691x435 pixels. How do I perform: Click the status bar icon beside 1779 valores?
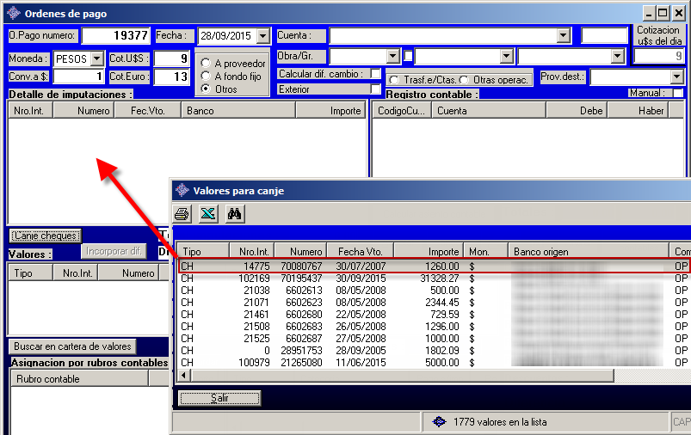[438, 422]
